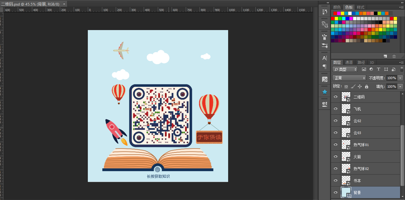Hide the 二维码 layer
The image size is (405, 200).
(x=336, y=97)
